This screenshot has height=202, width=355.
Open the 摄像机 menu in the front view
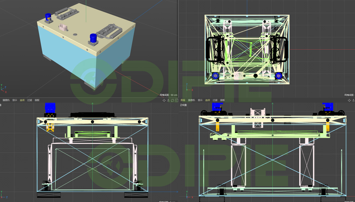pos(191,100)
